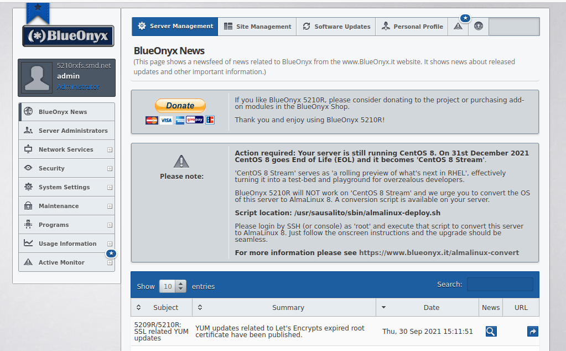Click the News column header
This screenshot has height=351, width=566.
click(x=491, y=307)
